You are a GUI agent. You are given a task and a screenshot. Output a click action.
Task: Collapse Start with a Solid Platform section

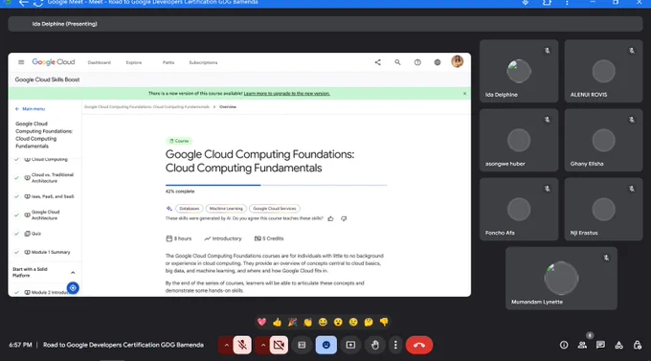point(73,273)
